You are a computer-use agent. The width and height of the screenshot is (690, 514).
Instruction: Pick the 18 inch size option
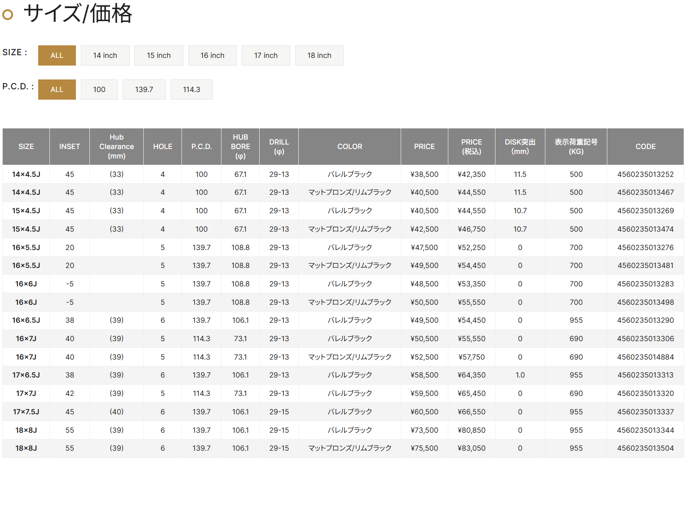[x=319, y=55]
